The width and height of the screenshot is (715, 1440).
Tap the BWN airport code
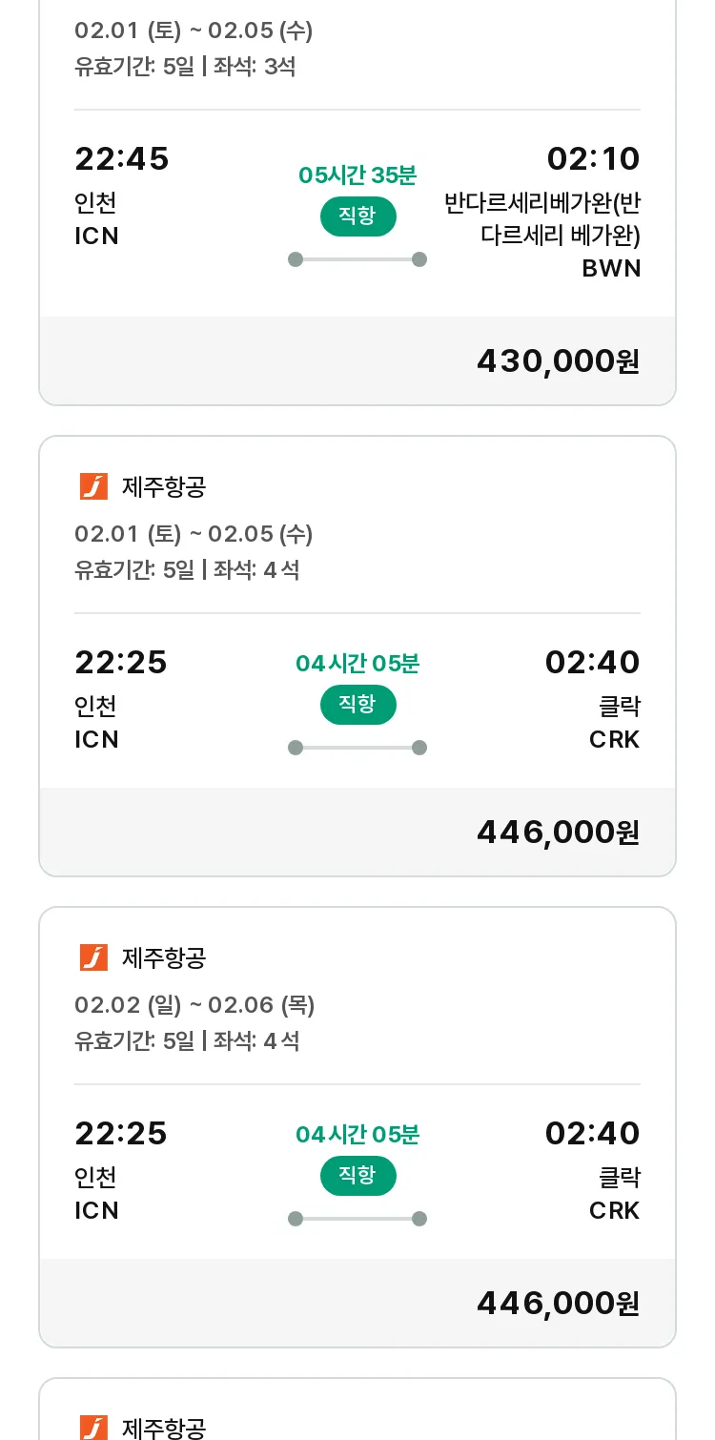coord(611,268)
